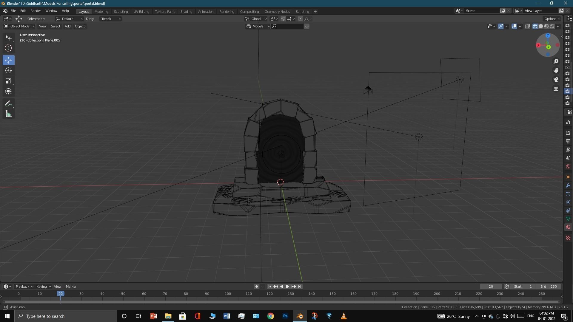Switch to the Geometry Nodes workspace tab
573x322 pixels.
coord(277,12)
